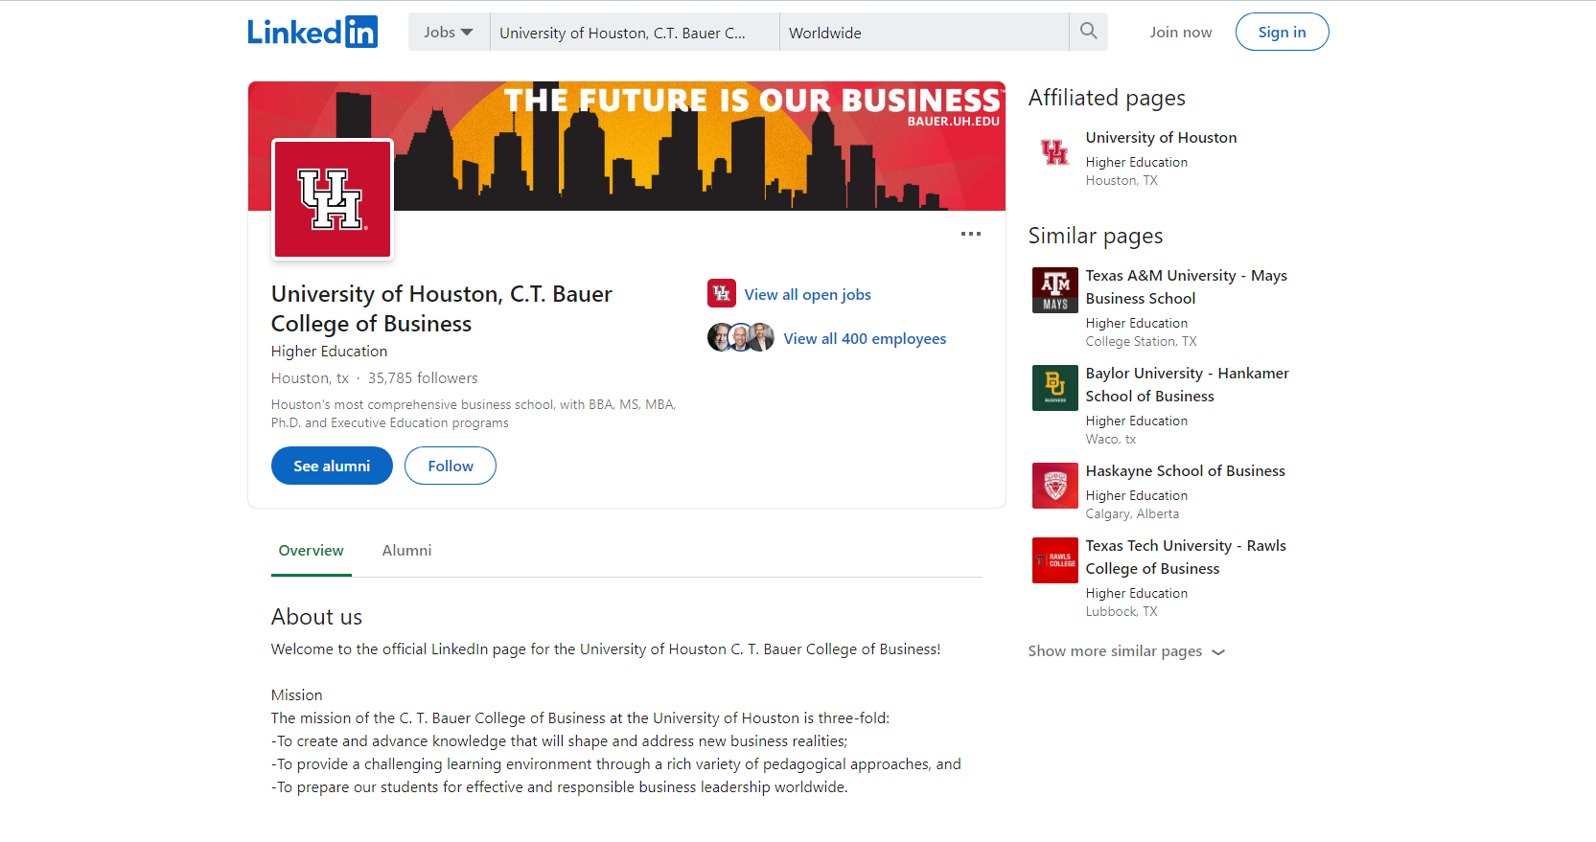The height and width of the screenshot is (842, 1596).
Task: Click the 'About us' heading
Action: [316, 617]
